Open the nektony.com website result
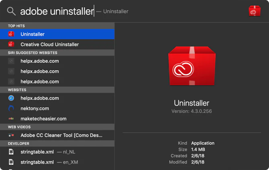This screenshot has height=170, width=269. pos(35,109)
